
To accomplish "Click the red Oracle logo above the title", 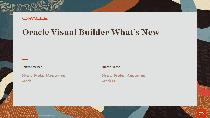I will (x=35, y=18).
